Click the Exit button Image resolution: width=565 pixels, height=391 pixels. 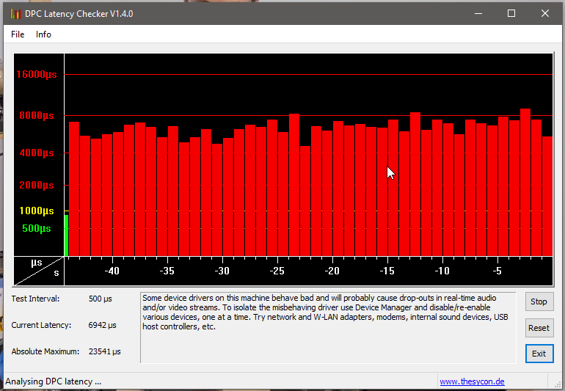[539, 354]
